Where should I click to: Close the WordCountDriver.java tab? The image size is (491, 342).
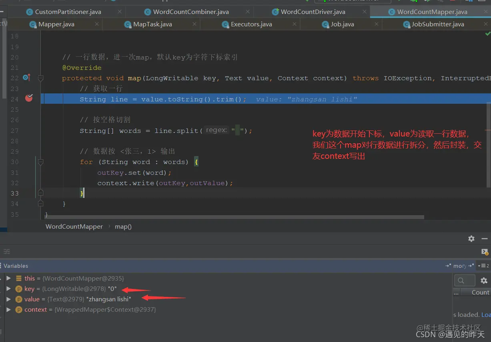pos(364,12)
